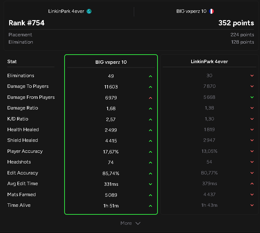
Task: Click the Damage From Players label
Action: 31,97
